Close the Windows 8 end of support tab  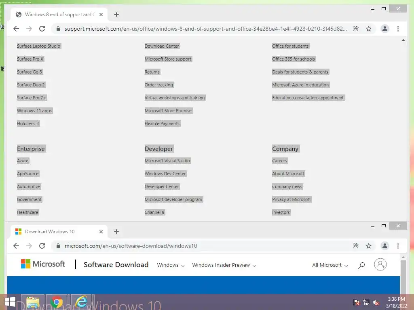pyautogui.click(x=101, y=15)
